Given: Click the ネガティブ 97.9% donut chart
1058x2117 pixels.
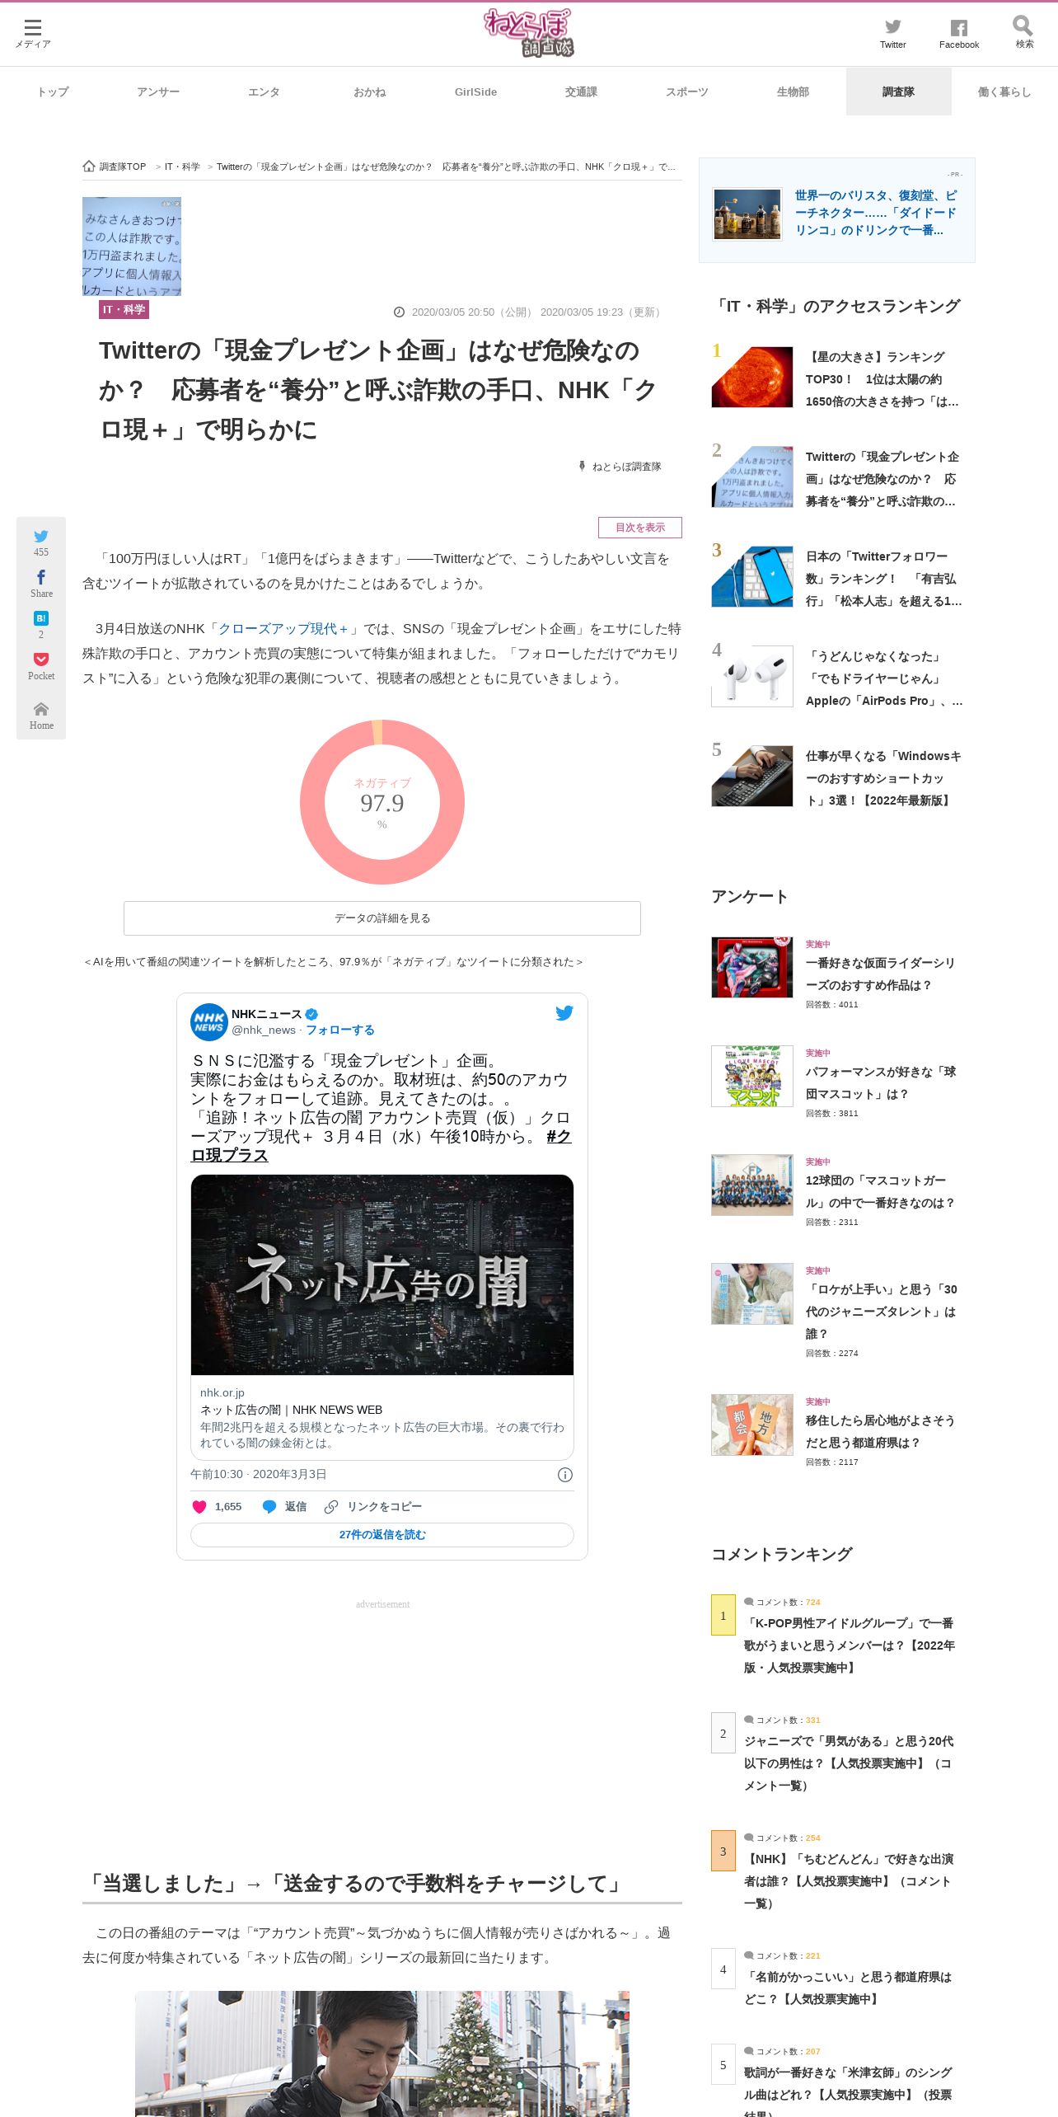Looking at the screenshot, I should (382, 802).
